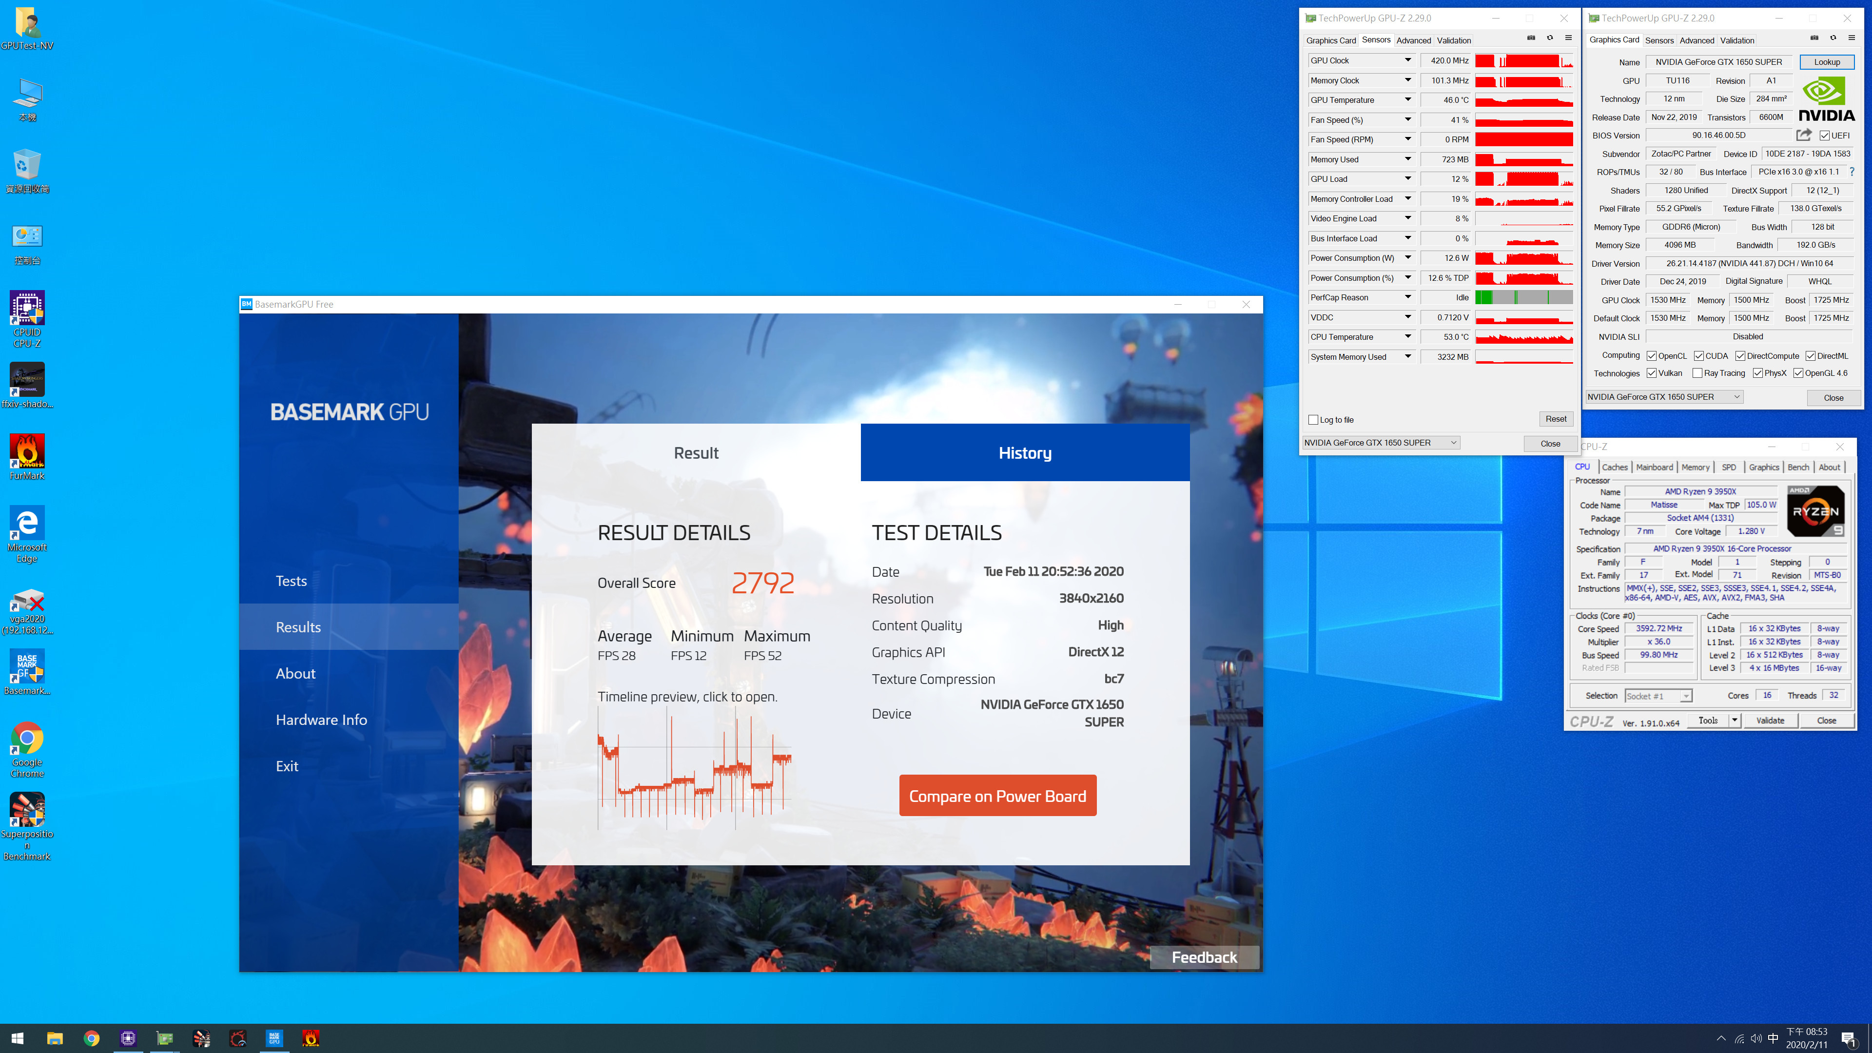Click the NVIDIA logo in GPU-Z

pos(1826,99)
